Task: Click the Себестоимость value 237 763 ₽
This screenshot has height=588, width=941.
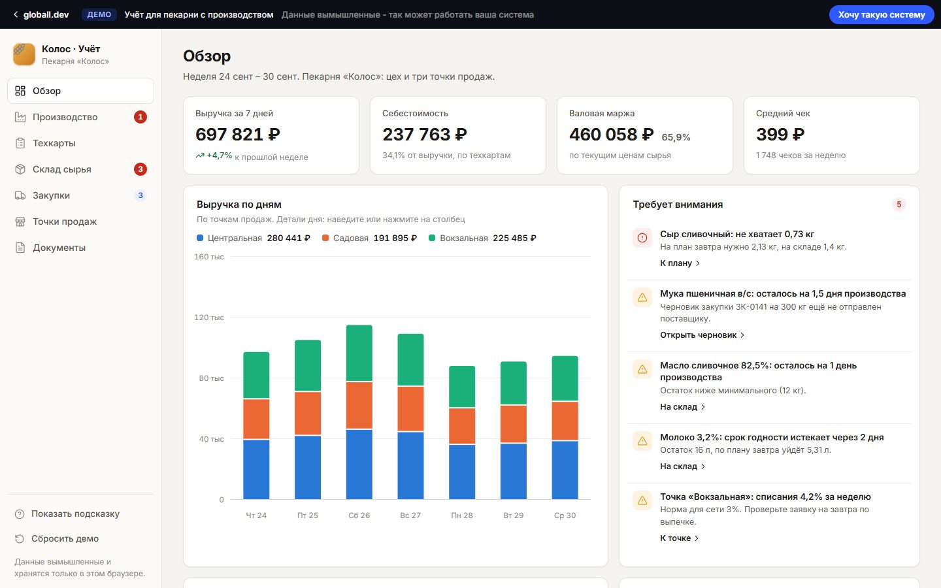Action: (425, 134)
